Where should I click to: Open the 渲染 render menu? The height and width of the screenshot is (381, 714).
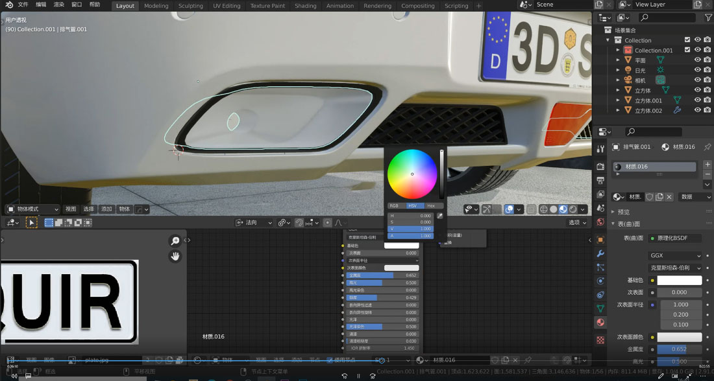[x=58, y=5]
